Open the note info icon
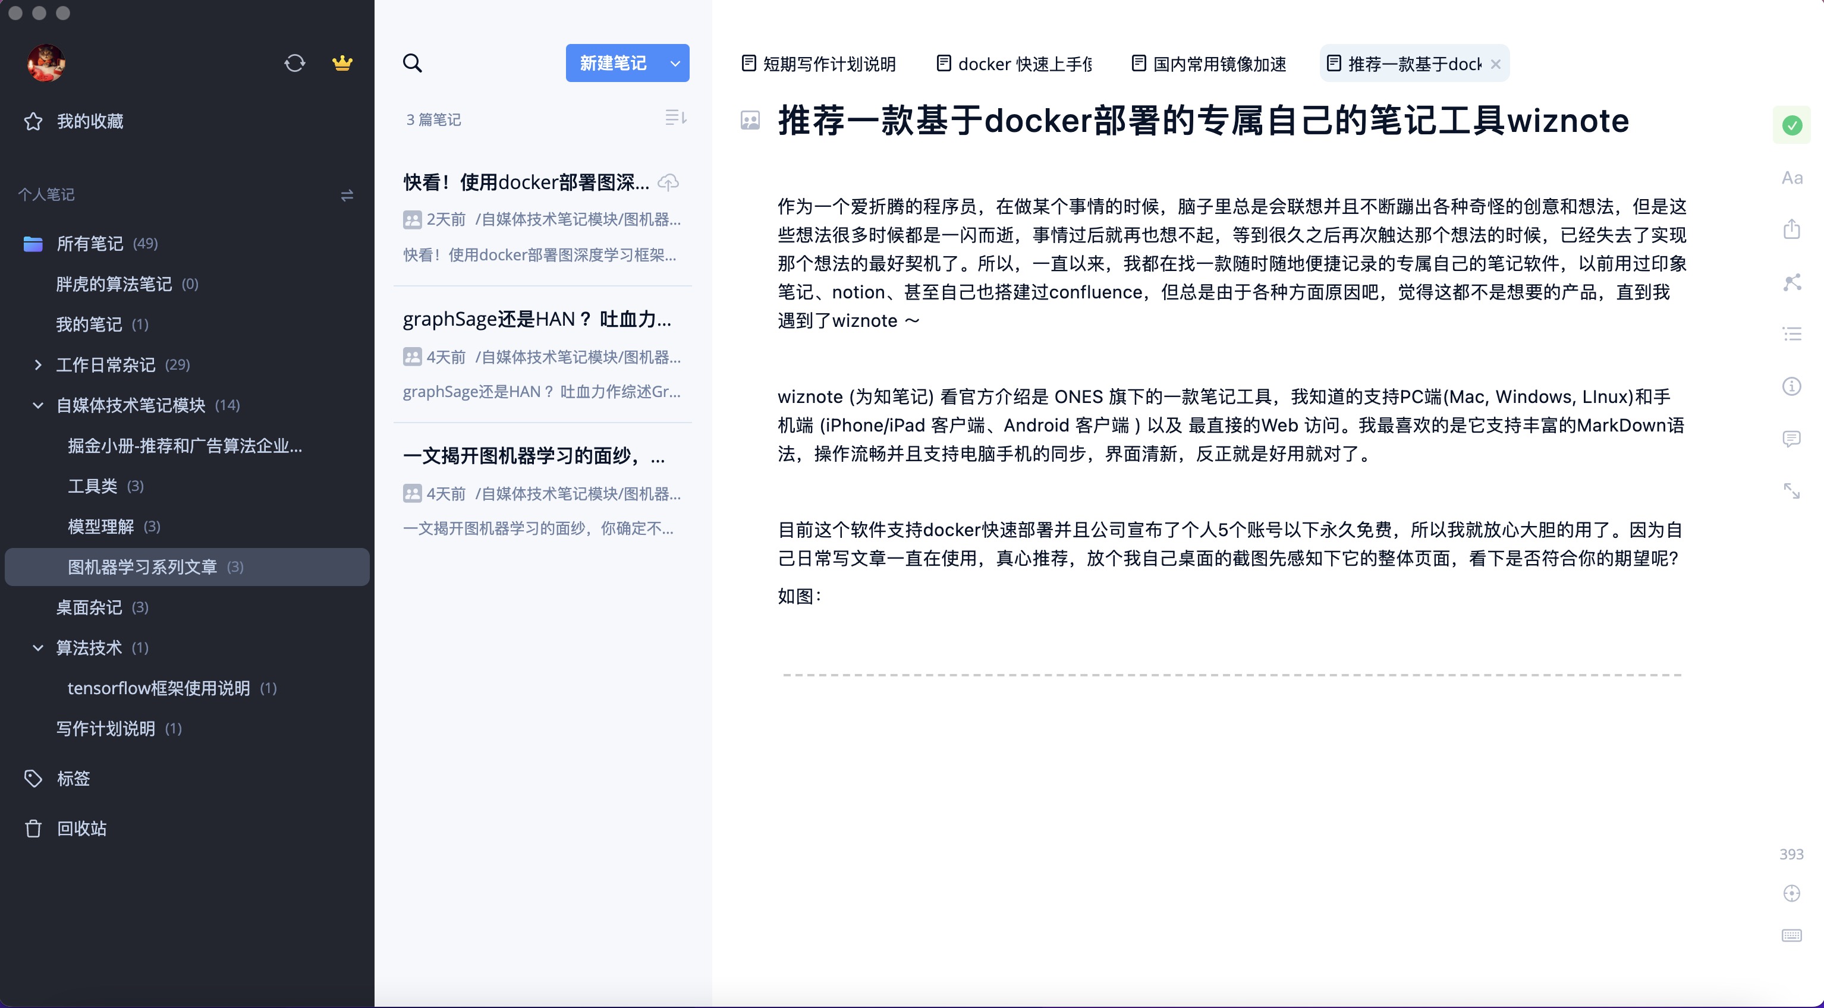Screen dimensions: 1824x1008 pos(1791,386)
